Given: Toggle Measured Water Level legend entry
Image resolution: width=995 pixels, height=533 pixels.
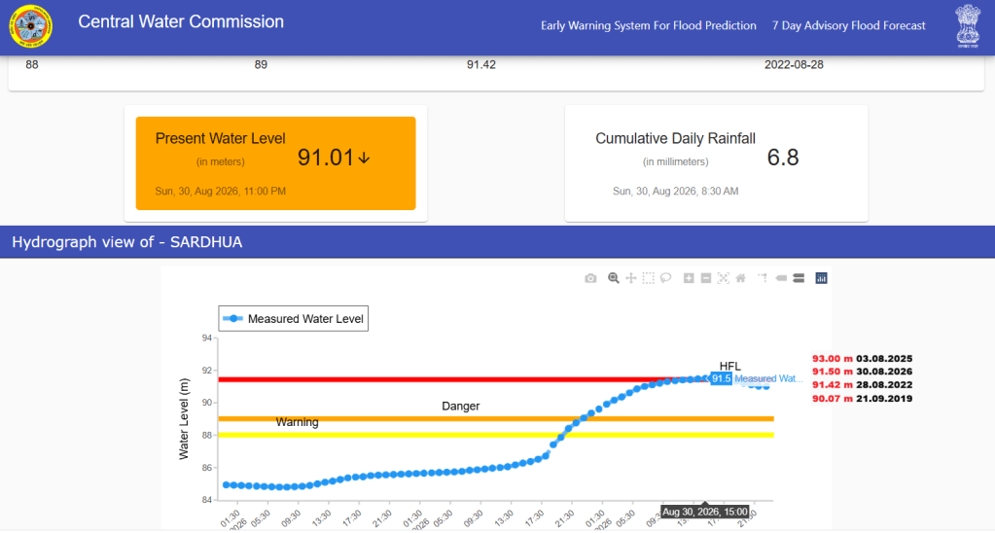Looking at the screenshot, I should [294, 318].
